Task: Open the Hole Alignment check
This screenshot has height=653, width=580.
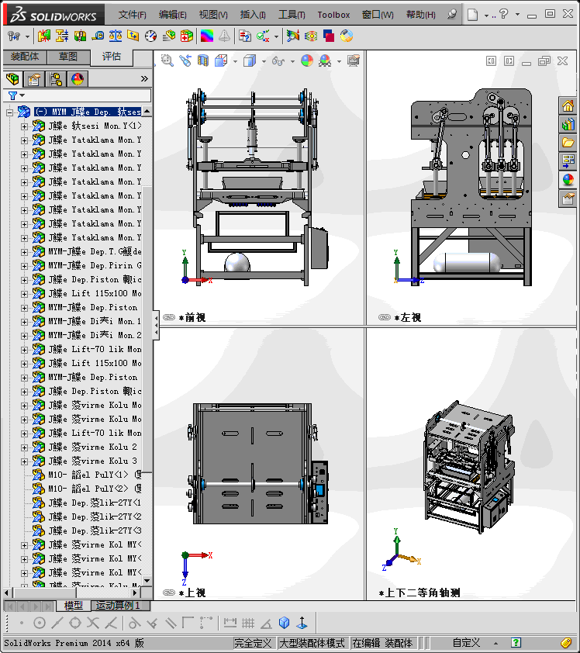Action: point(80,36)
